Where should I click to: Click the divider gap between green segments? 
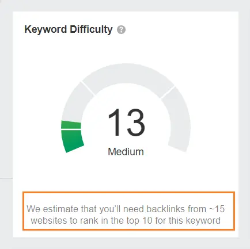pyautogui.click(x=71, y=129)
